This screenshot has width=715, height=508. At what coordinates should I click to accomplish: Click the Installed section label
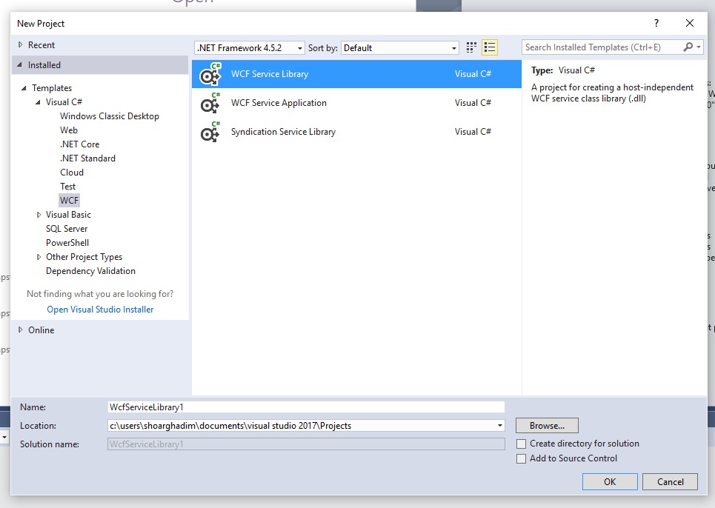(x=44, y=65)
